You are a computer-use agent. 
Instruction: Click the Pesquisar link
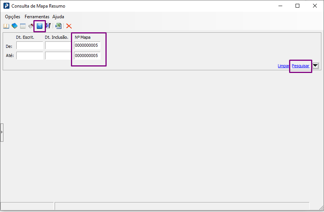click(300, 66)
